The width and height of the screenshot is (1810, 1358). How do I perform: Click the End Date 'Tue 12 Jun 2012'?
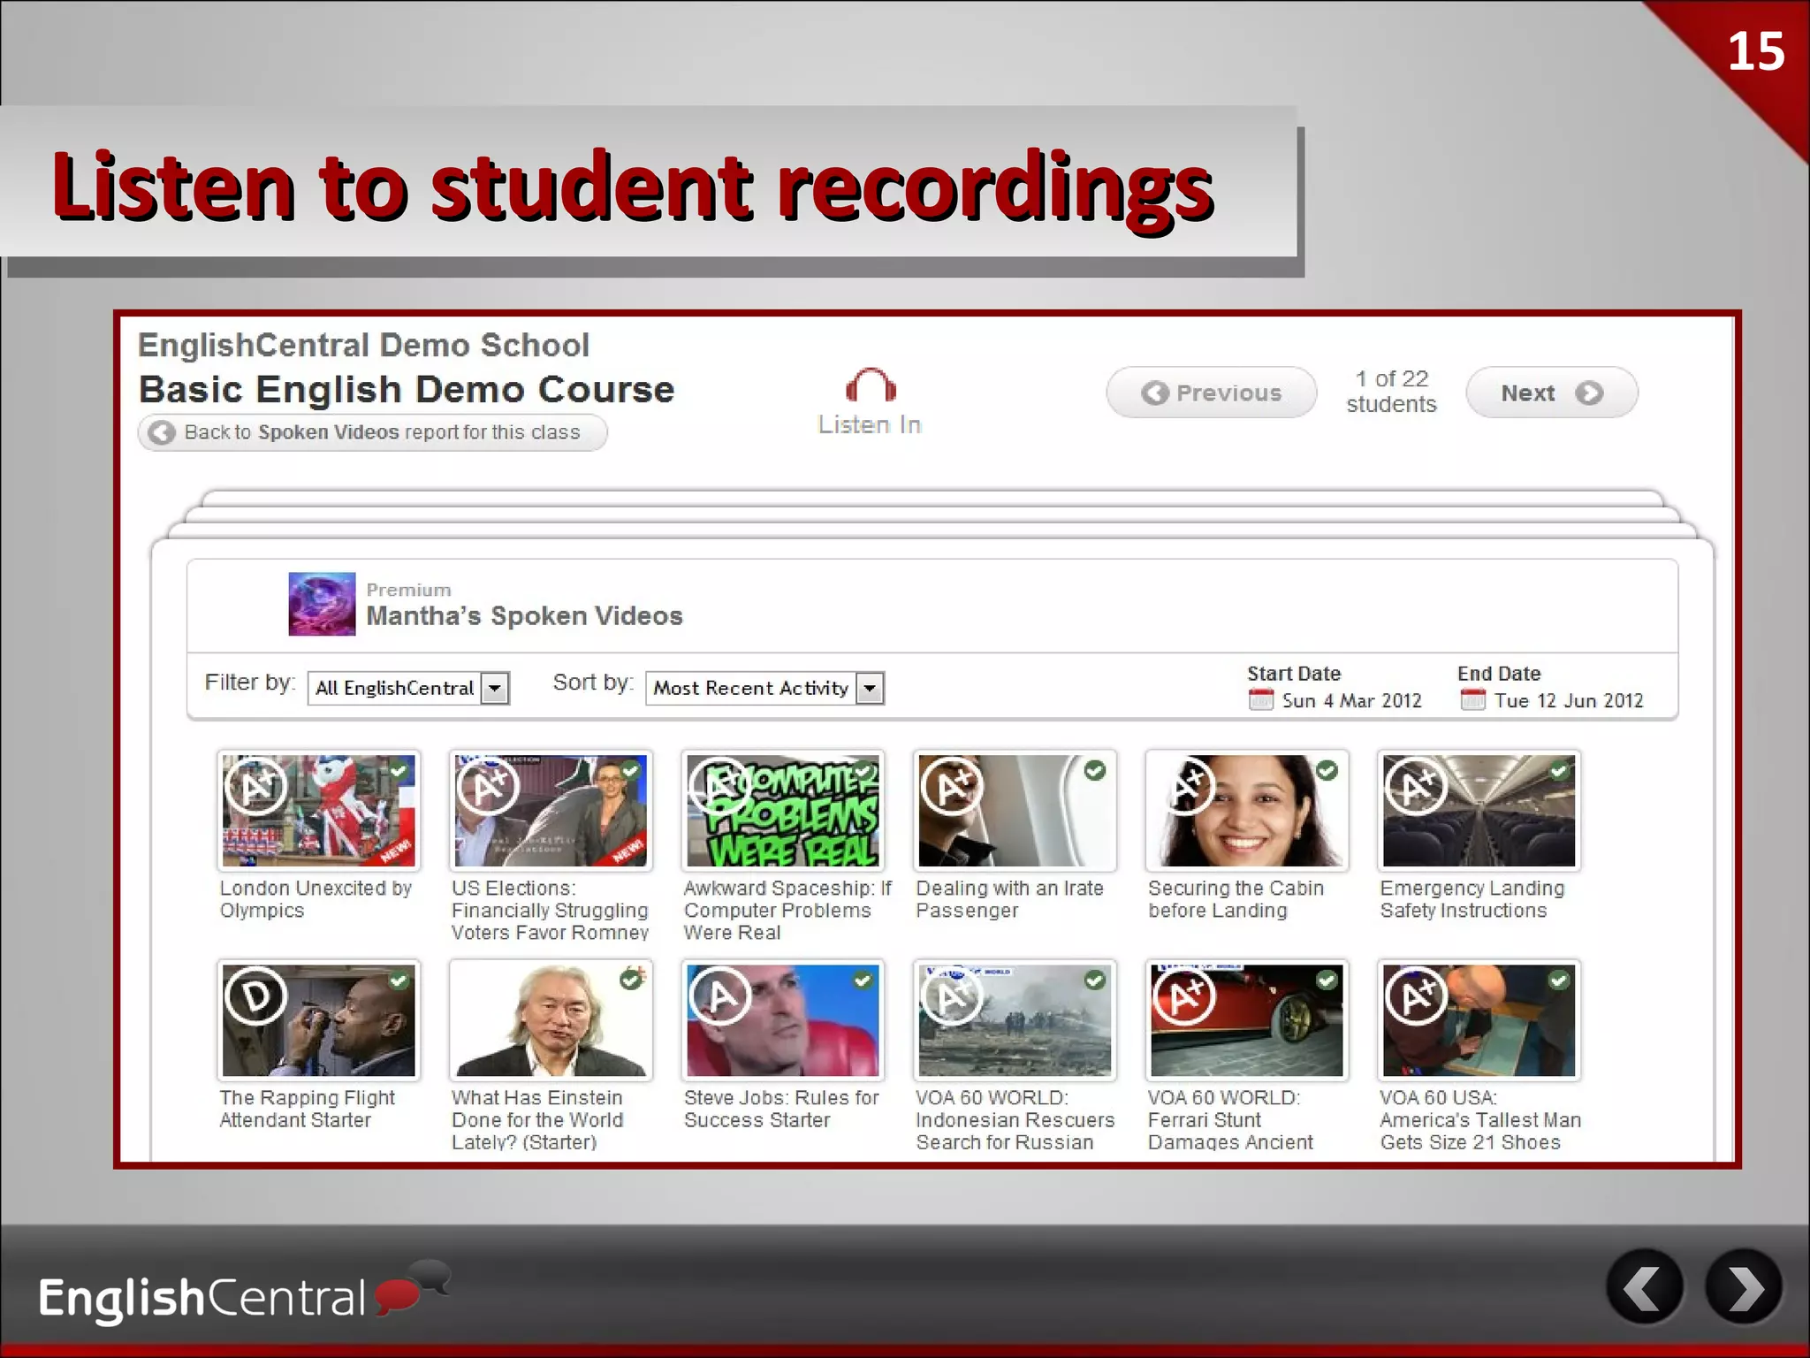coord(1569,701)
